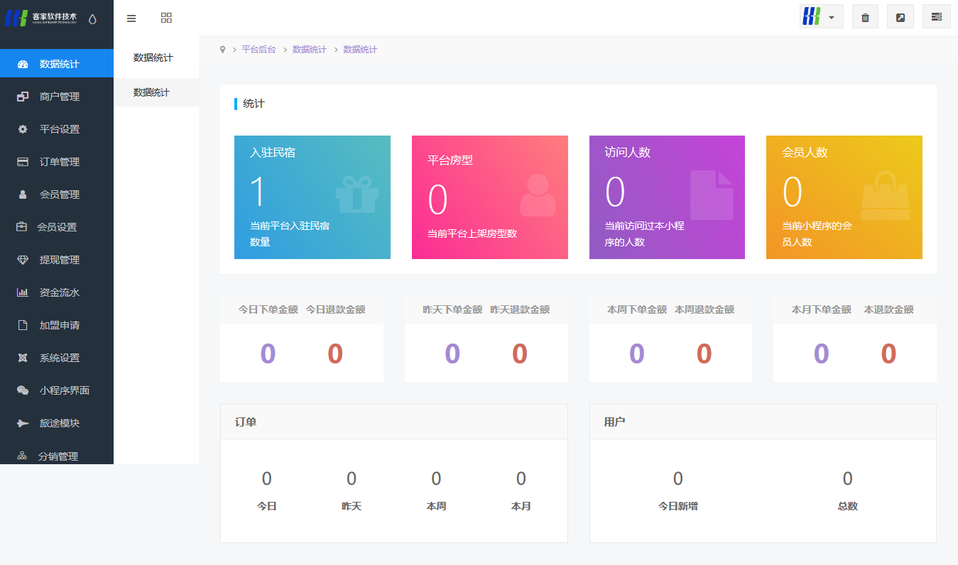Open the grid apps icon in header

tap(166, 18)
